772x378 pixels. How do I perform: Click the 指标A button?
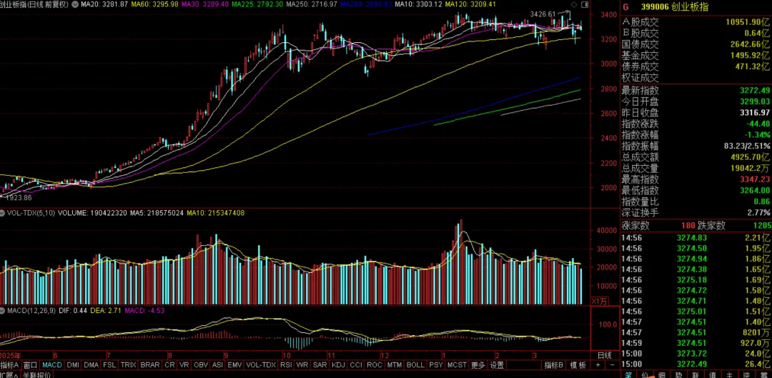pyautogui.click(x=10, y=364)
